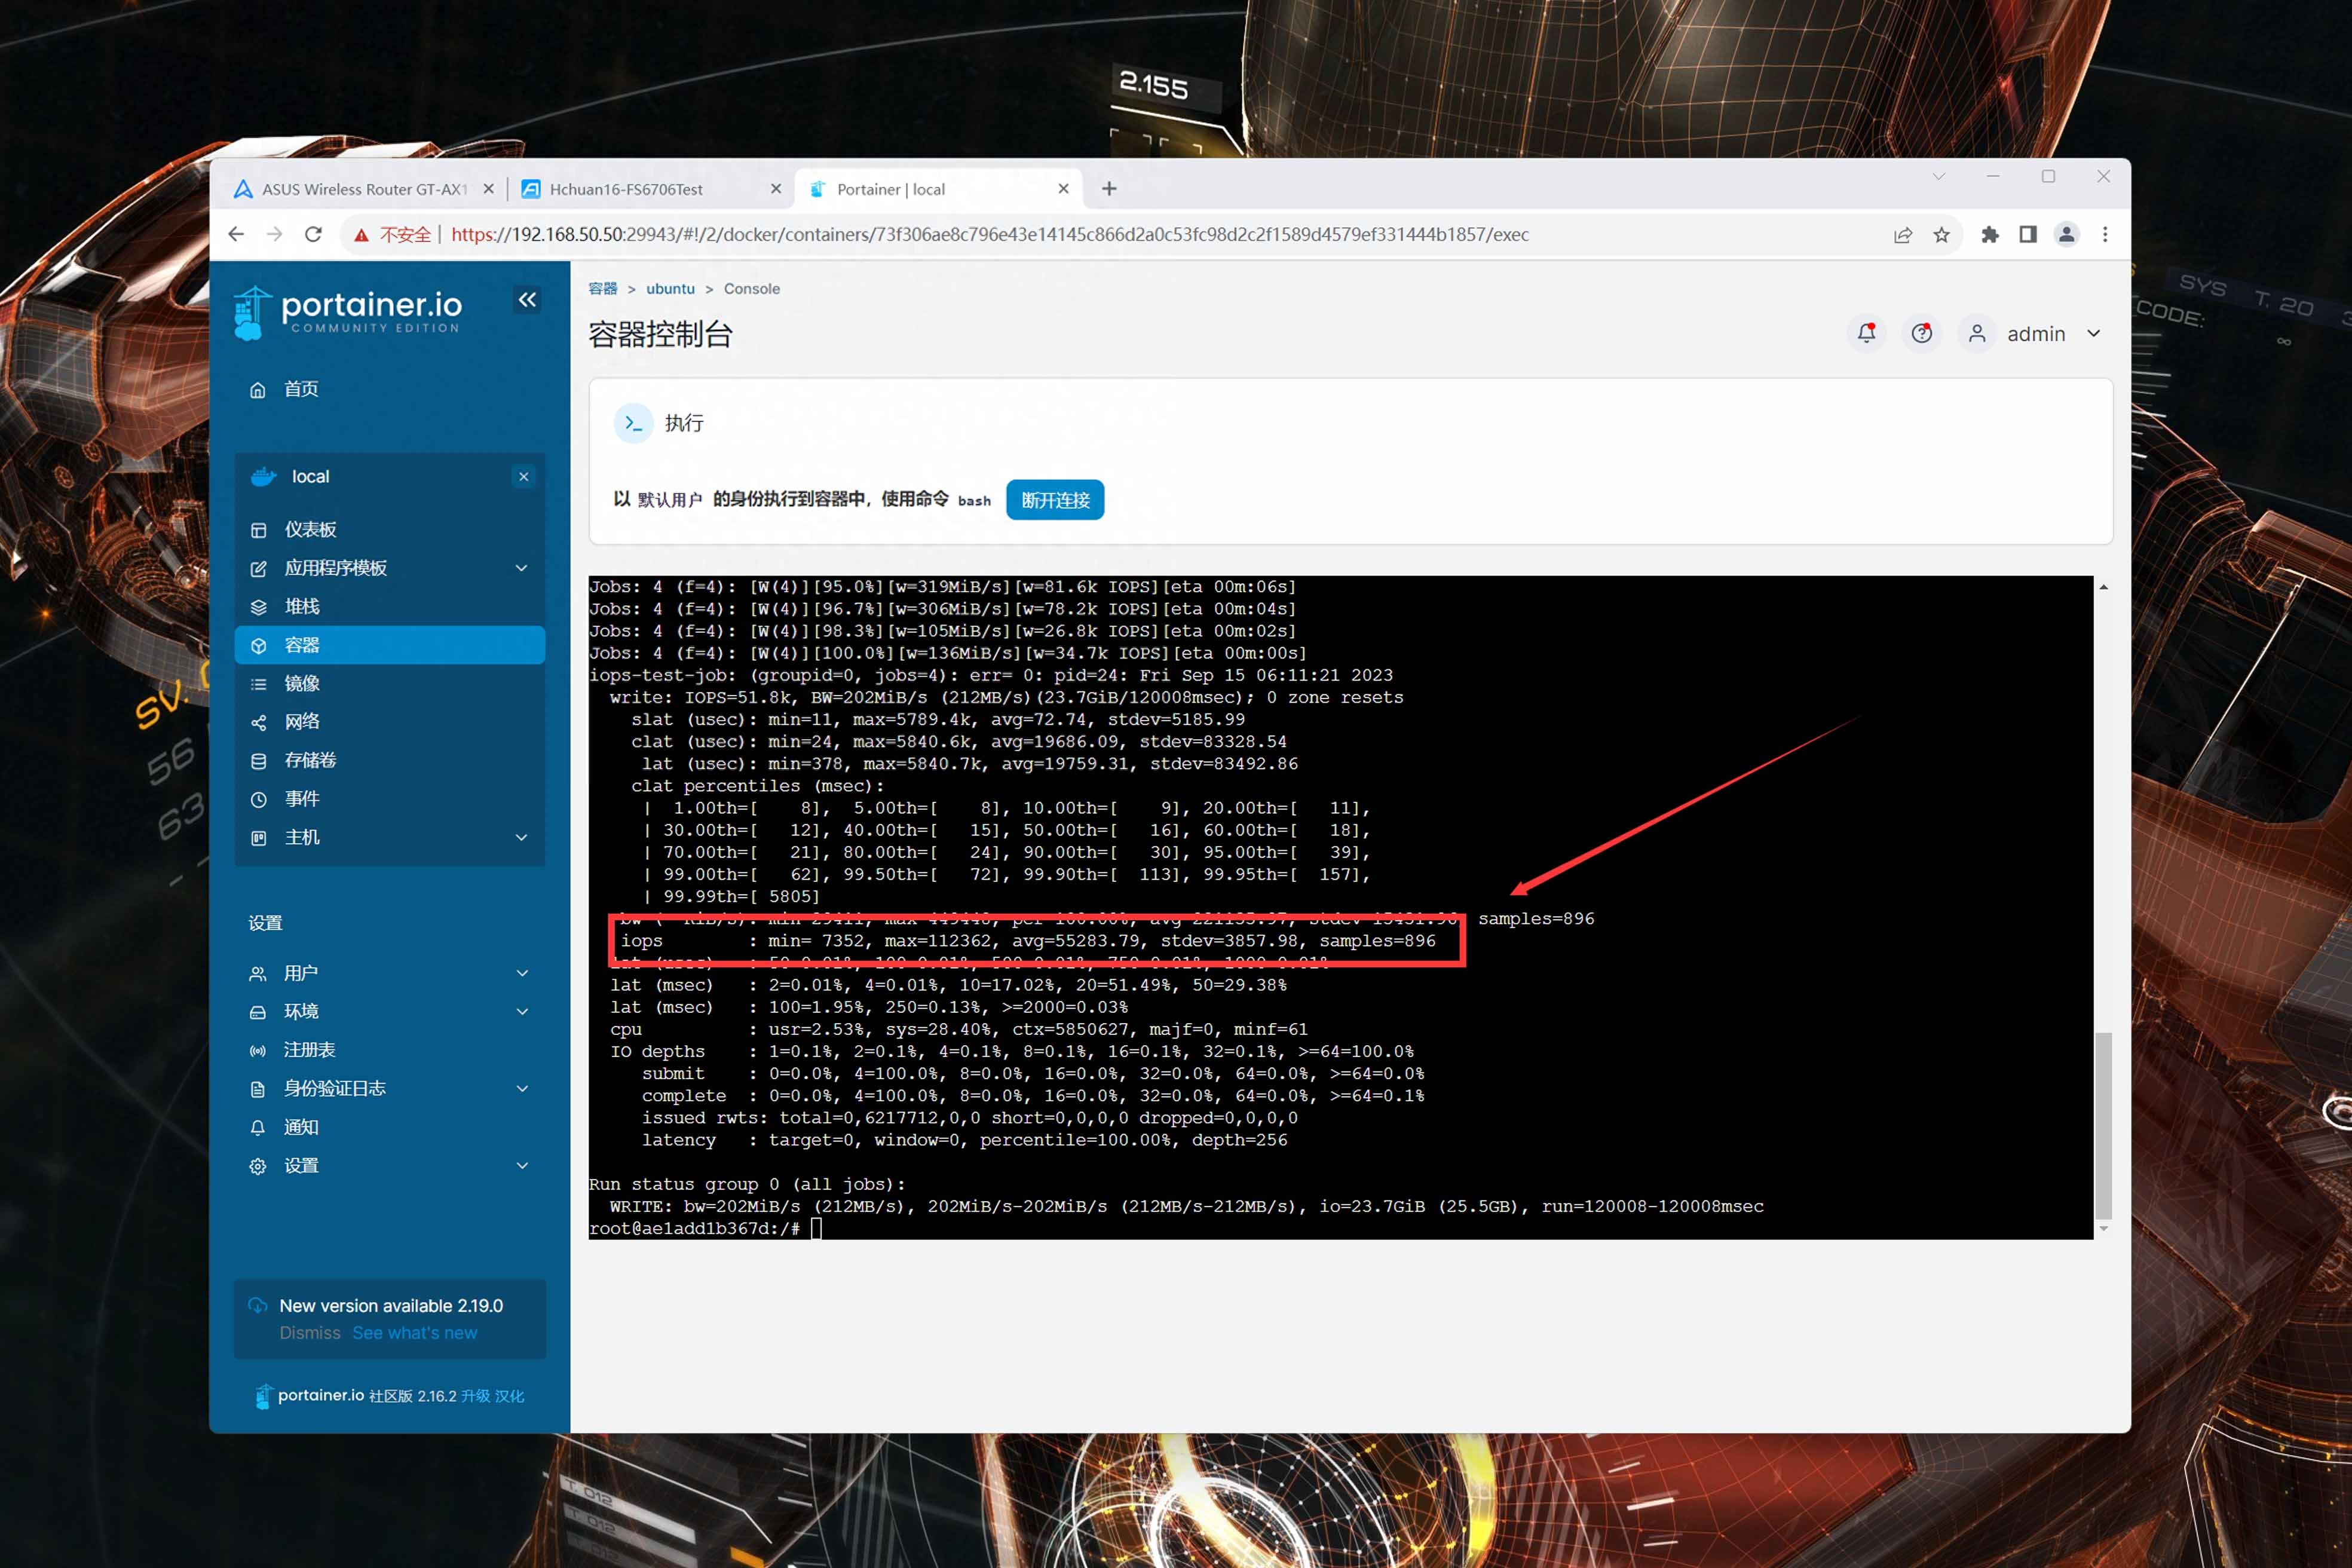Open the 网络 networks item

click(x=301, y=722)
